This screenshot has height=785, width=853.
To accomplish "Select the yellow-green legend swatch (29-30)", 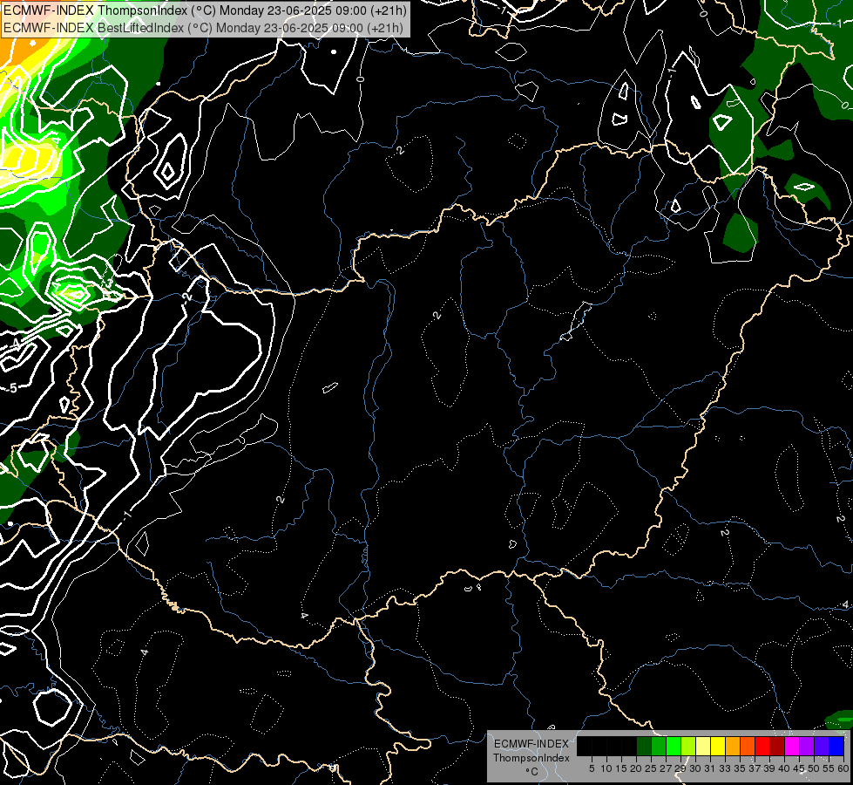I will click(x=688, y=746).
